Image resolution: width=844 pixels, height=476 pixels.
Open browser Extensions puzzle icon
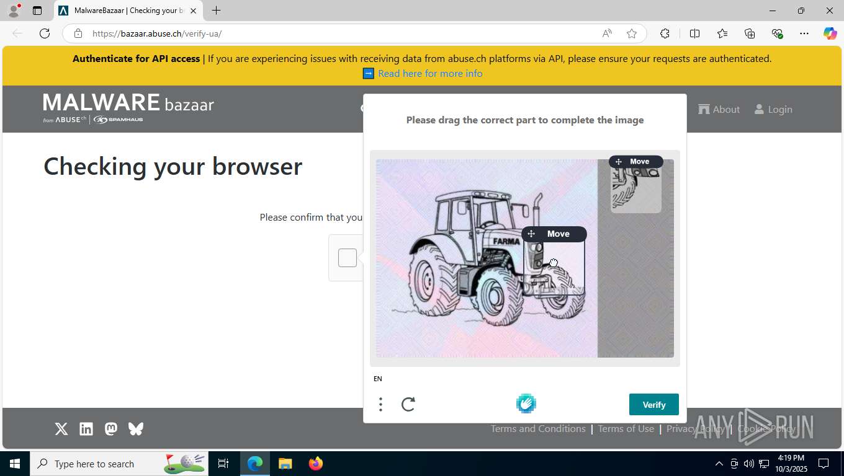(665, 33)
